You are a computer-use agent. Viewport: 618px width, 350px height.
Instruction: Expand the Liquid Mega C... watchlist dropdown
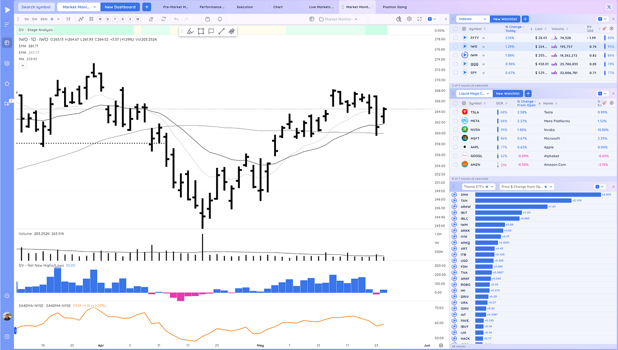[474, 93]
